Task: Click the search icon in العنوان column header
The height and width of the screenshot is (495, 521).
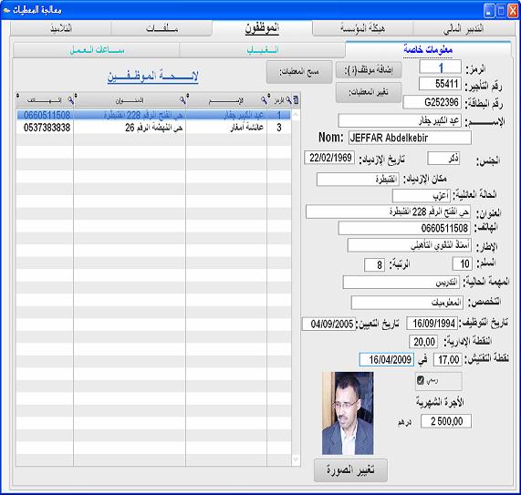Action: click(x=182, y=100)
